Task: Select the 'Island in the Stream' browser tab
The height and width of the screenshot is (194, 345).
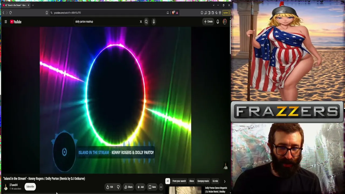Action: [15, 5]
